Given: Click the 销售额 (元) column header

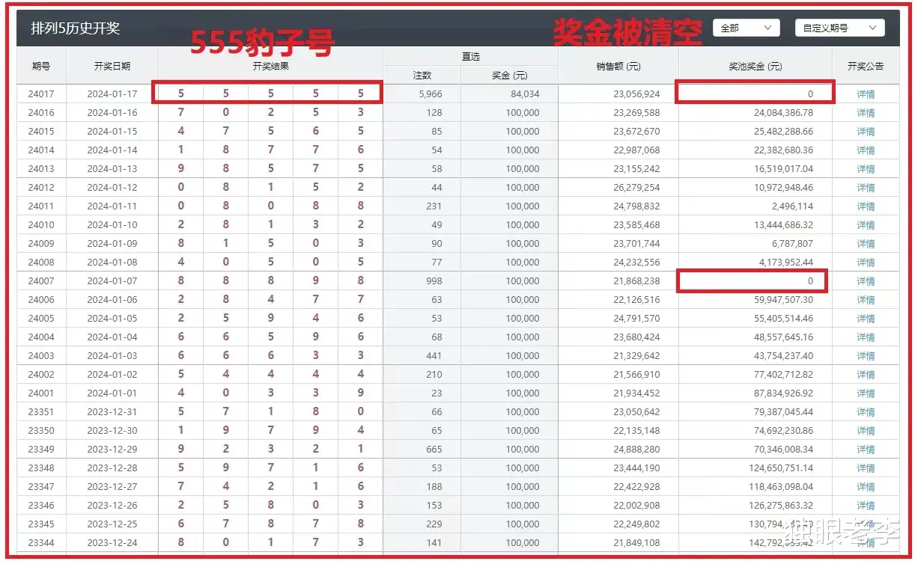Looking at the screenshot, I should [x=618, y=66].
